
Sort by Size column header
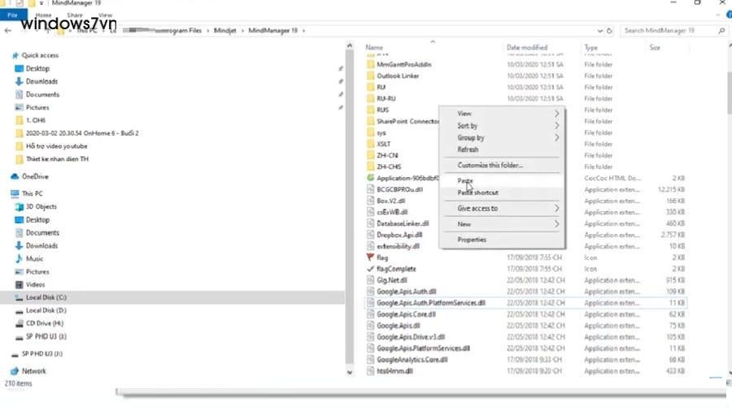tap(655, 48)
